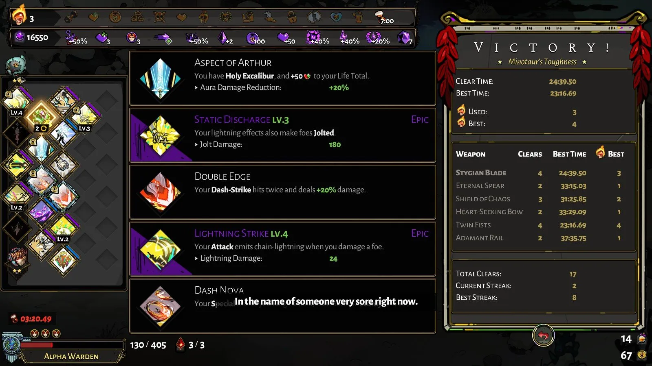Select the Stygian Blade weapon row
The width and height of the screenshot is (652, 366).
coord(544,173)
